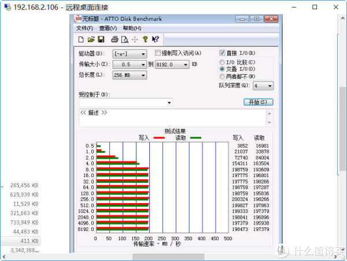
Task: Maximize the ATTO Disk Benchmark window
Action: click(256, 19)
